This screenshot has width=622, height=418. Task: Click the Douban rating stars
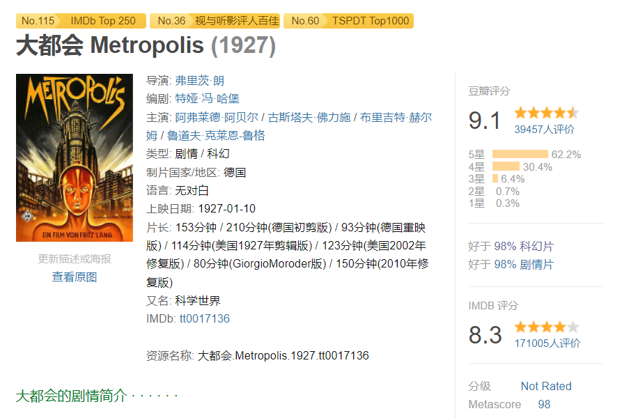coord(547,113)
